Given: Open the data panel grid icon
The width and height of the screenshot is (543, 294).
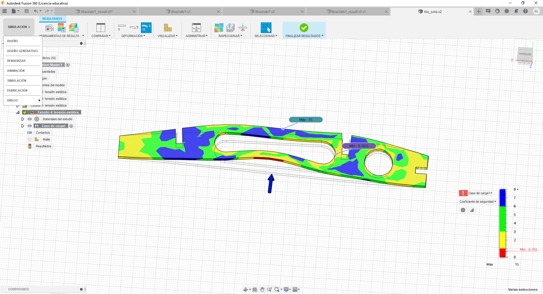Looking at the screenshot, I should coord(5,11).
